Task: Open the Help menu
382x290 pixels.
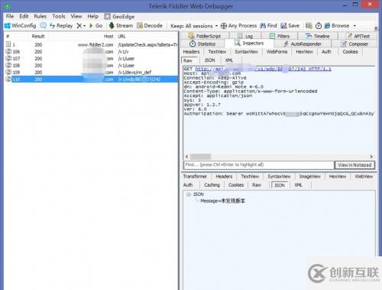Action: 92,16
